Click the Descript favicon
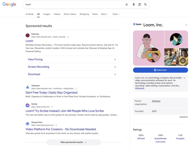Screen dimensions: 189x148 click(28, 35)
